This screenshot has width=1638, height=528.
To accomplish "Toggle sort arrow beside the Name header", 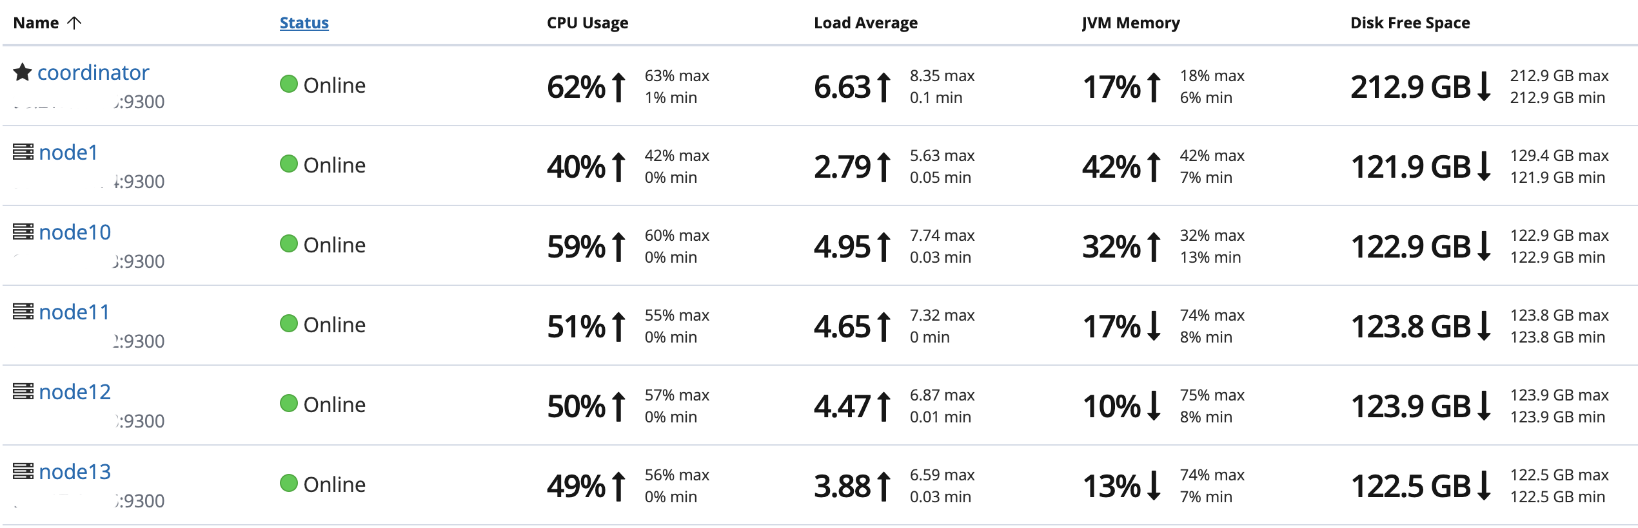I will click(75, 23).
